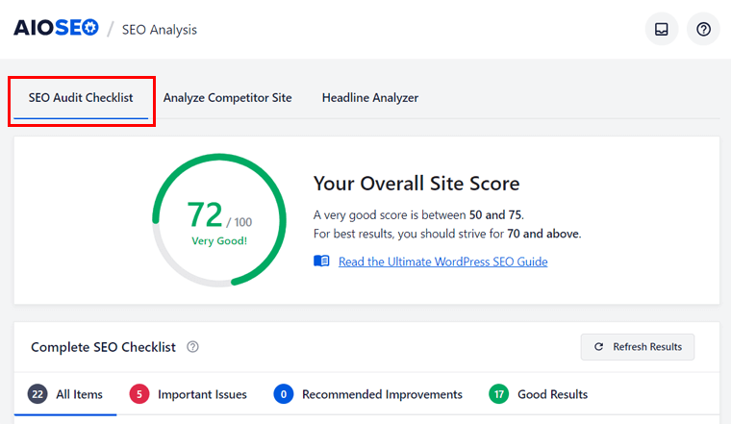The image size is (731, 424).
Task: Click the circular 72 score gauge
Action: click(219, 222)
